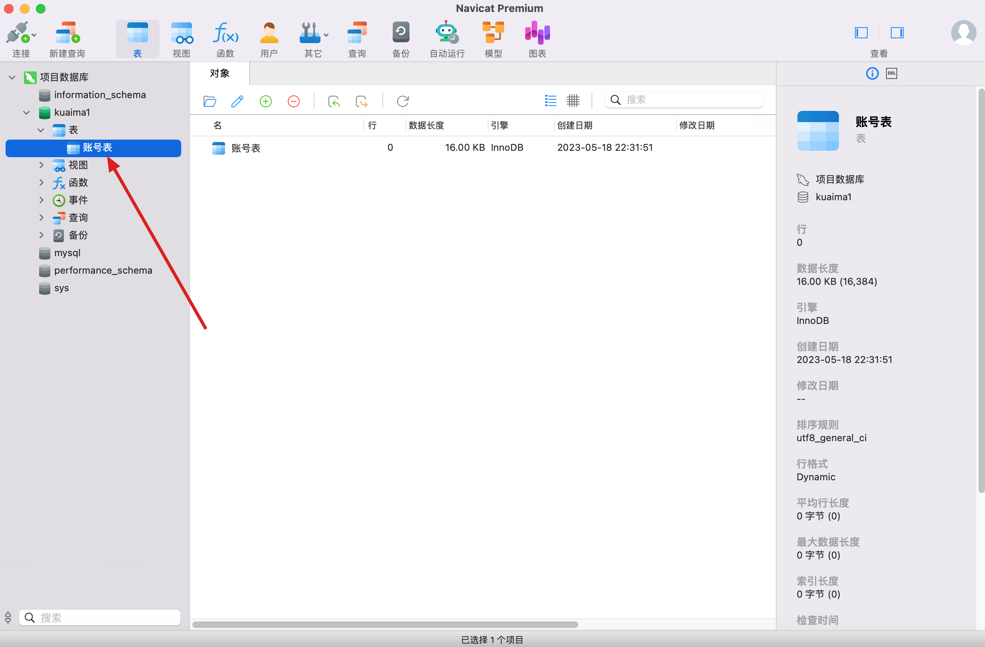Click the Open Table folder icon
The width and height of the screenshot is (985, 647).
point(210,101)
